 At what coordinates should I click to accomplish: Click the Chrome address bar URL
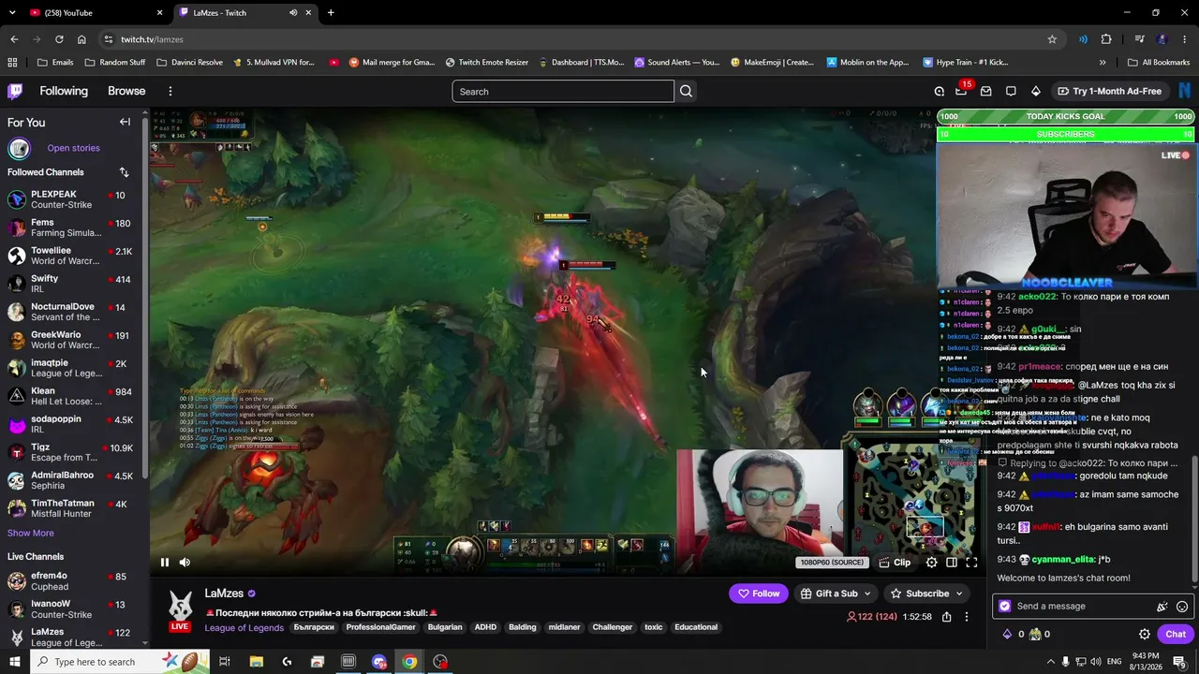pyautogui.click(x=152, y=39)
